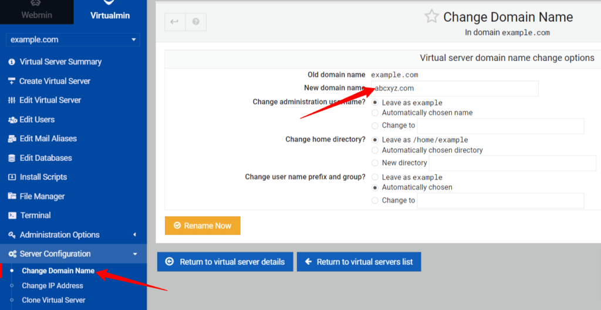
Task: Open Edit Users
Action: (37, 119)
